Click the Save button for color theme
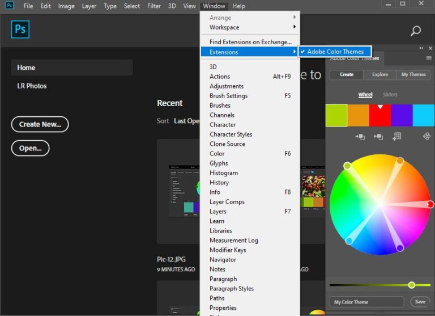 [x=420, y=302]
